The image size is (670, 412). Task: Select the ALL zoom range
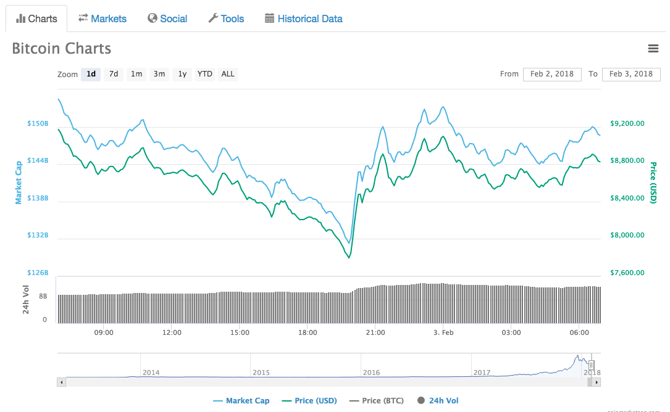pos(228,74)
